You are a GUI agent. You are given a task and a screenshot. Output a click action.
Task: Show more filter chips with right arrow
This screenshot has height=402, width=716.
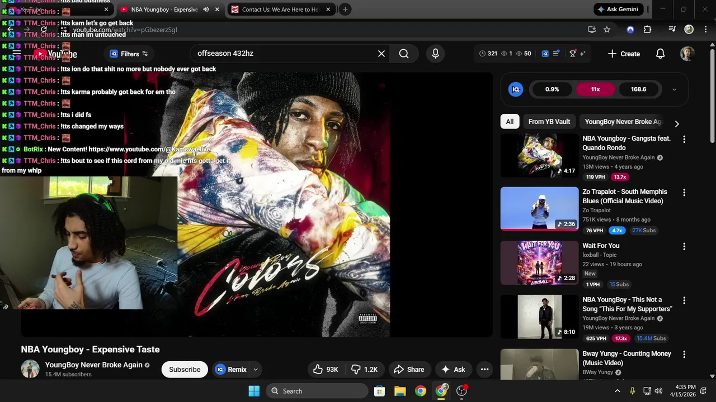pyautogui.click(x=677, y=123)
